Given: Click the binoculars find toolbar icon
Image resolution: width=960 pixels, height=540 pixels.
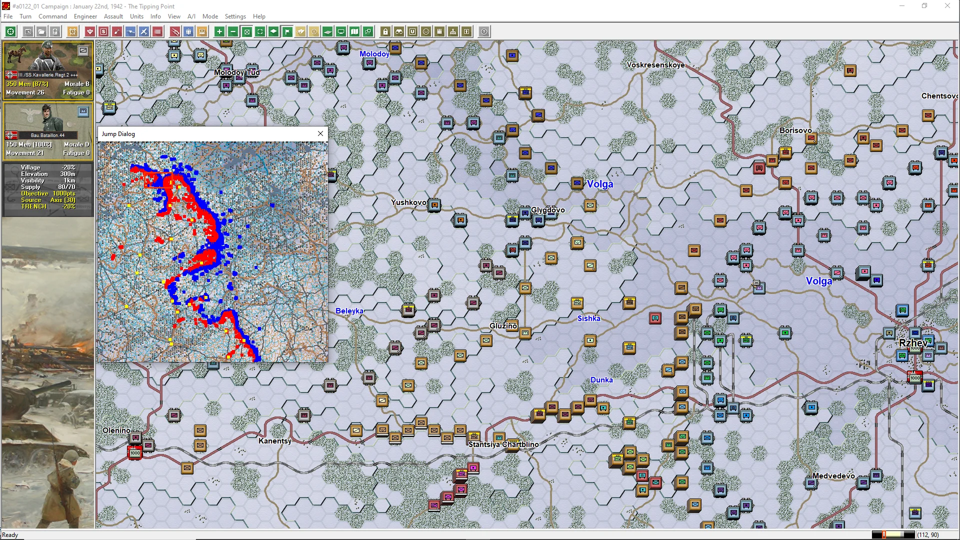Looking at the screenshot, I should click(x=399, y=31).
